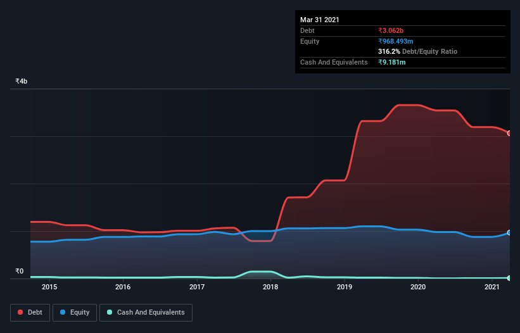Click Cash And Equivalents label in the tooltip
Screen dimensions: 520x333
coord(334,62)
